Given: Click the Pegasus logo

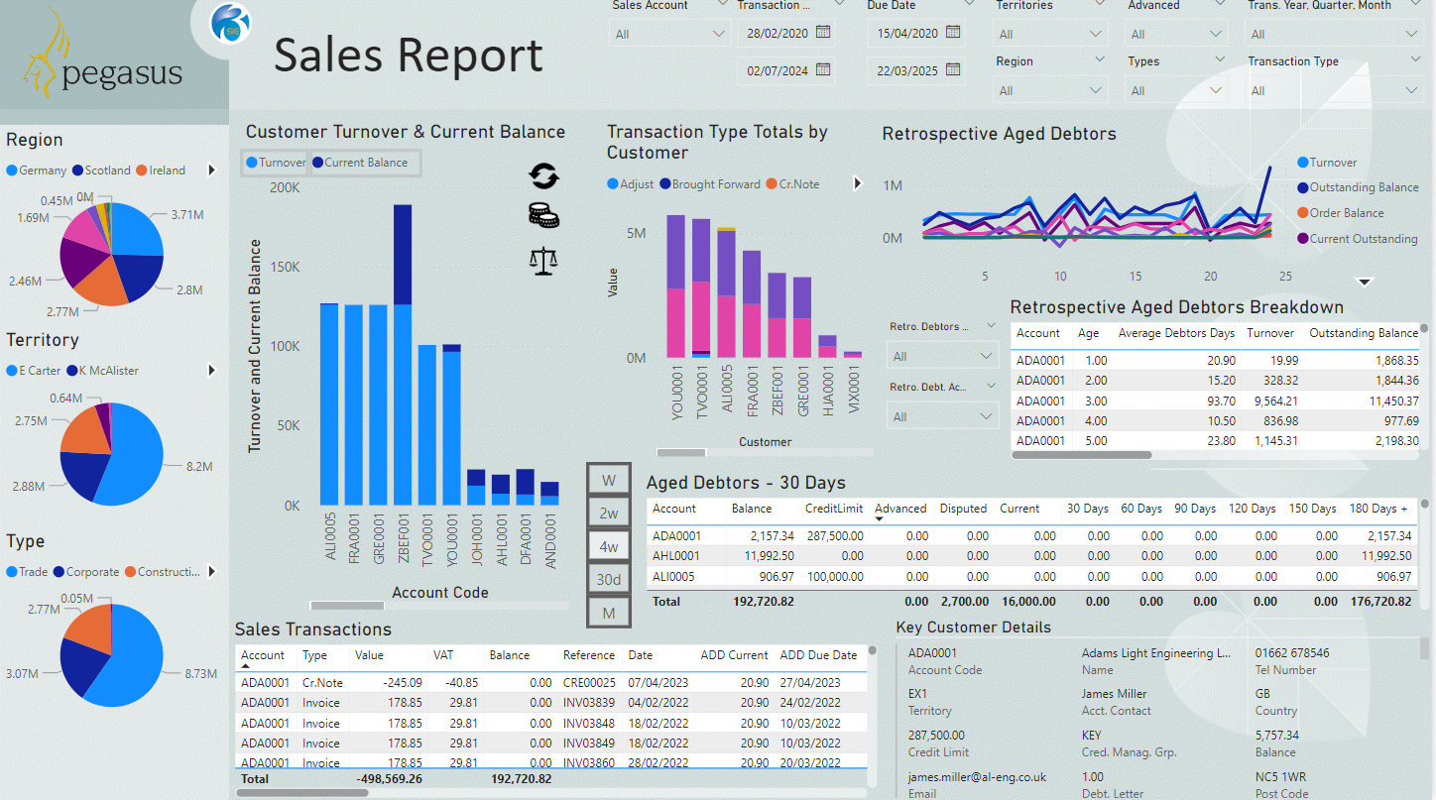Looking at the screenshot, I should click(x=103, y=55).
